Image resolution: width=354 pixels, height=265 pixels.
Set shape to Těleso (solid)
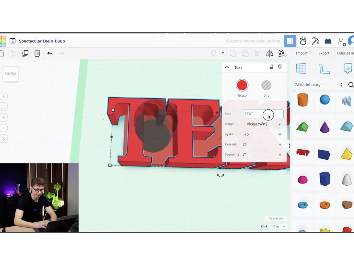coord(242,86)
